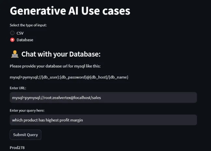The image size is (211, 151).
Task: Click the query text input field
Action: click(103, 120)
